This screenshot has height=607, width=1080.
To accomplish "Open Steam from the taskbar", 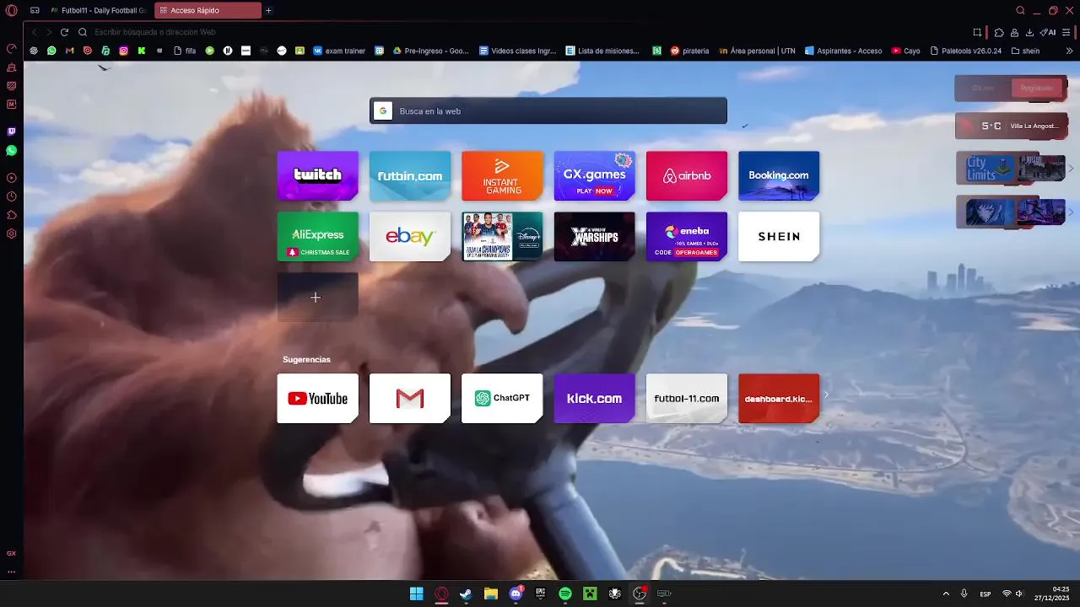I will [466, 594].
